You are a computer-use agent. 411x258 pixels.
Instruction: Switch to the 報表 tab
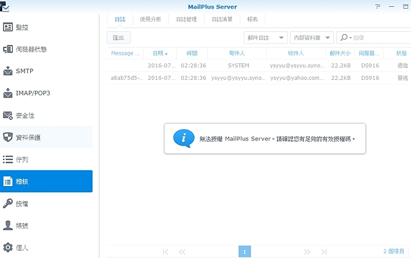pos(252,19)
